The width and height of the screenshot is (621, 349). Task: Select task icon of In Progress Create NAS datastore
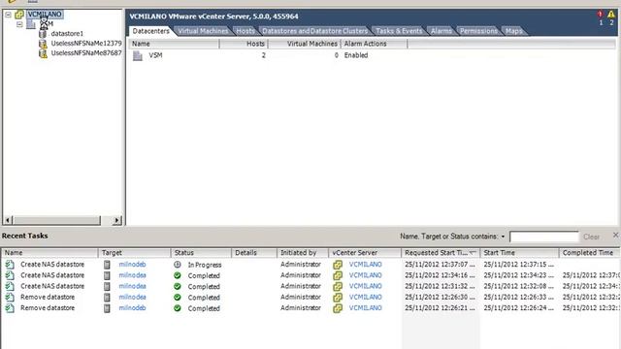10,265
